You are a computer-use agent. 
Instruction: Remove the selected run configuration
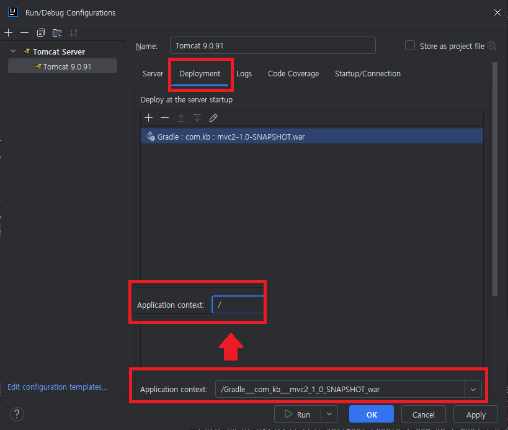tap(24, 33)
